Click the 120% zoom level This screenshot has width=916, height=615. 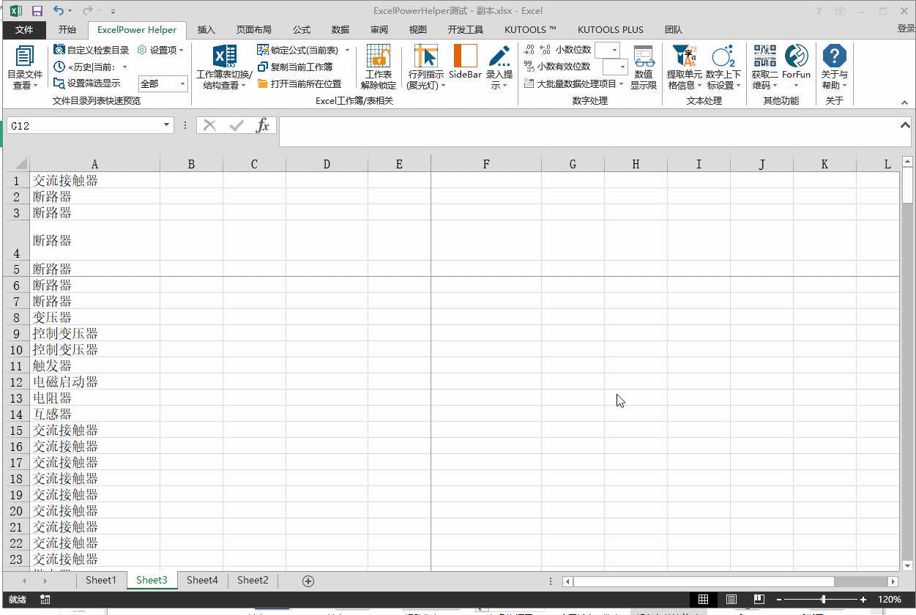889,600
